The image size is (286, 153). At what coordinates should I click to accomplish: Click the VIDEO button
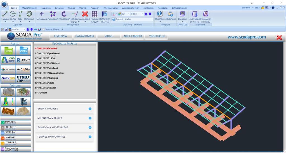coord(108,36)
